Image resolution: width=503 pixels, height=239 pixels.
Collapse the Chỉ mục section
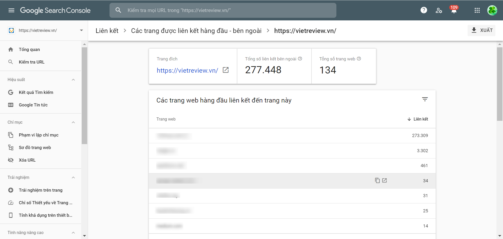73,122
